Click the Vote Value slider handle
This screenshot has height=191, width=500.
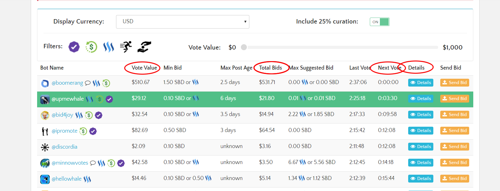click(244, 47)
